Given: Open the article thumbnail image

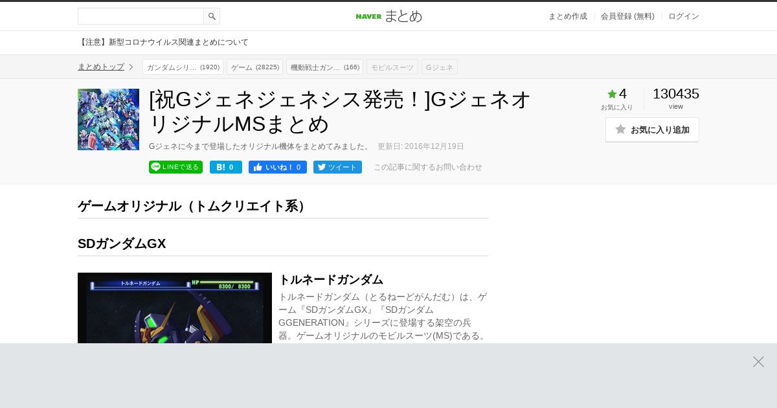Looking at the screenshot, I should coord(108,119).
